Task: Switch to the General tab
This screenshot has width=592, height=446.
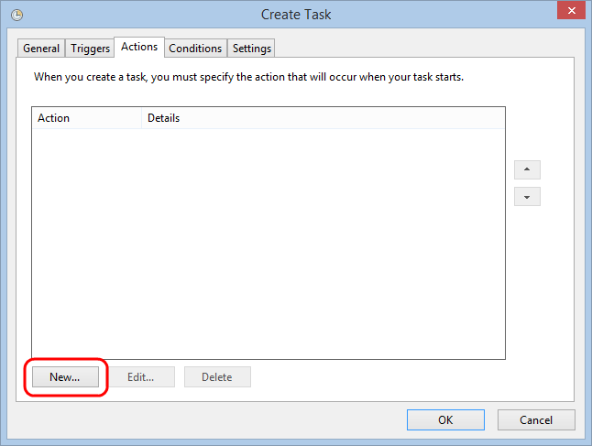Action: 41,49
